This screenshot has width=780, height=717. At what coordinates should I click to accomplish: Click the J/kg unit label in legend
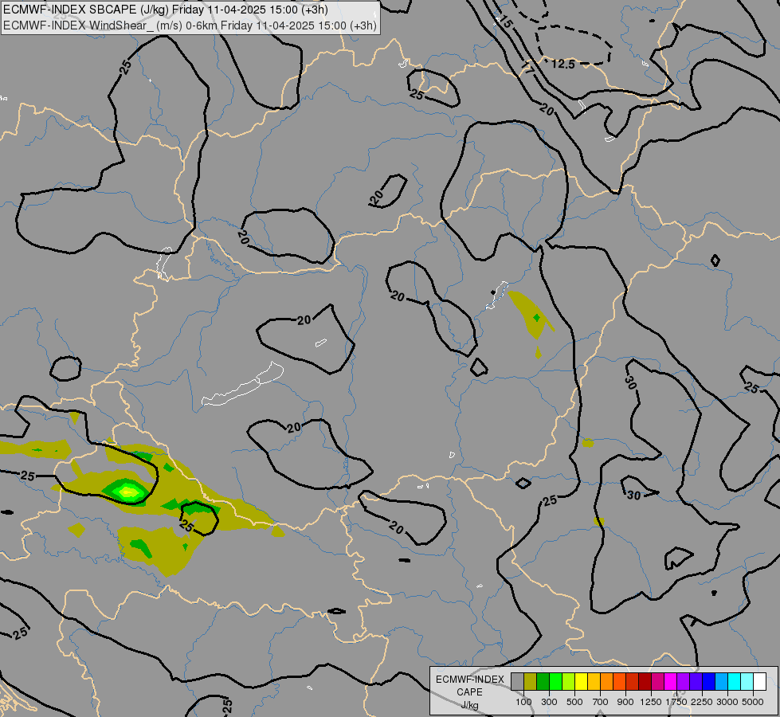click(x=469, y=705)
